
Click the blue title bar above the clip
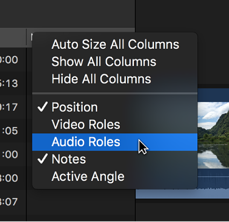click(213, 95)
